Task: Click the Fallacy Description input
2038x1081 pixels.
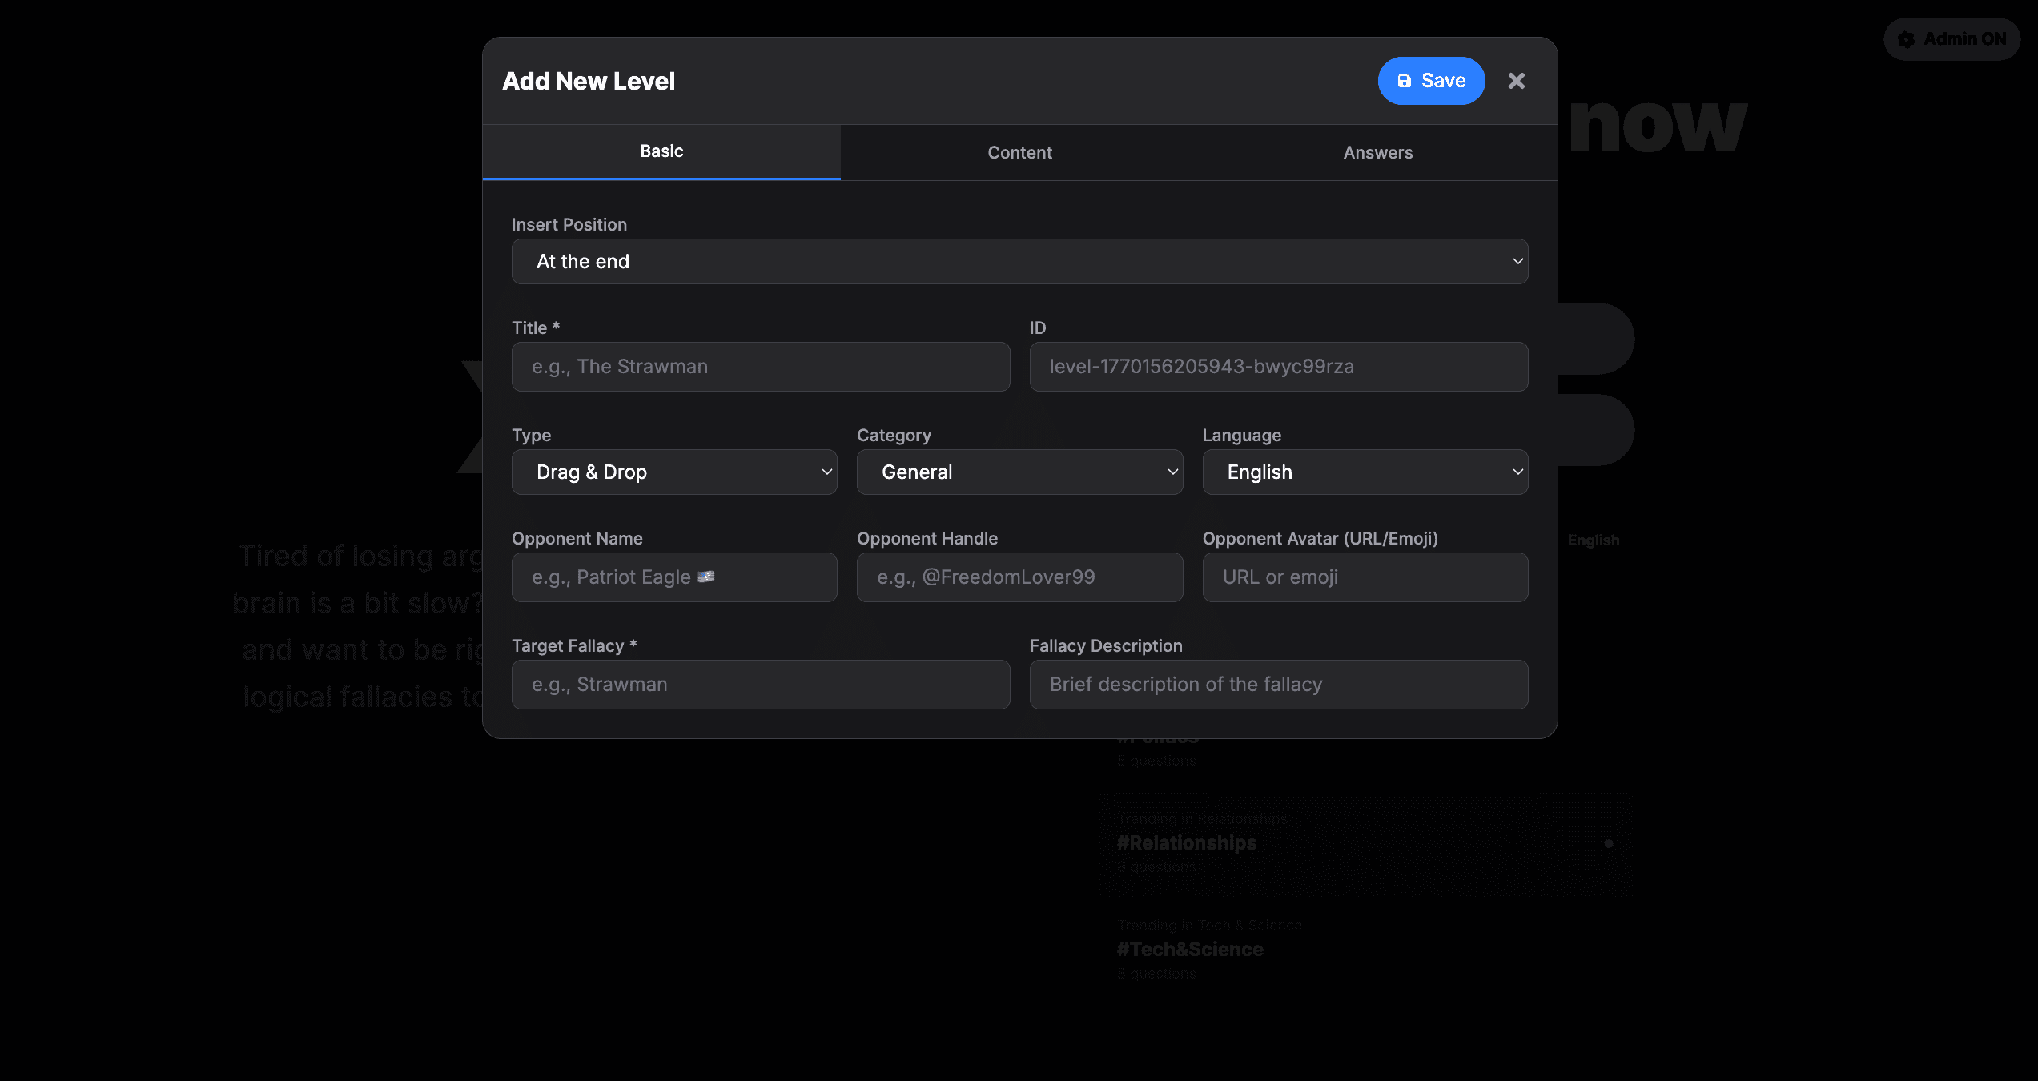Action: point(1278,685)
